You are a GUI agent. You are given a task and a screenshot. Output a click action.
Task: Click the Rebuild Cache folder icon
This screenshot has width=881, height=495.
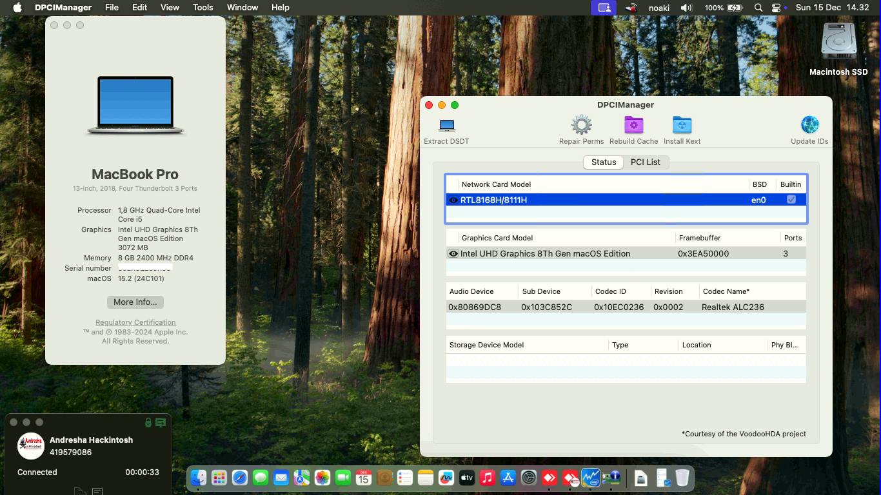click(633, 124)
